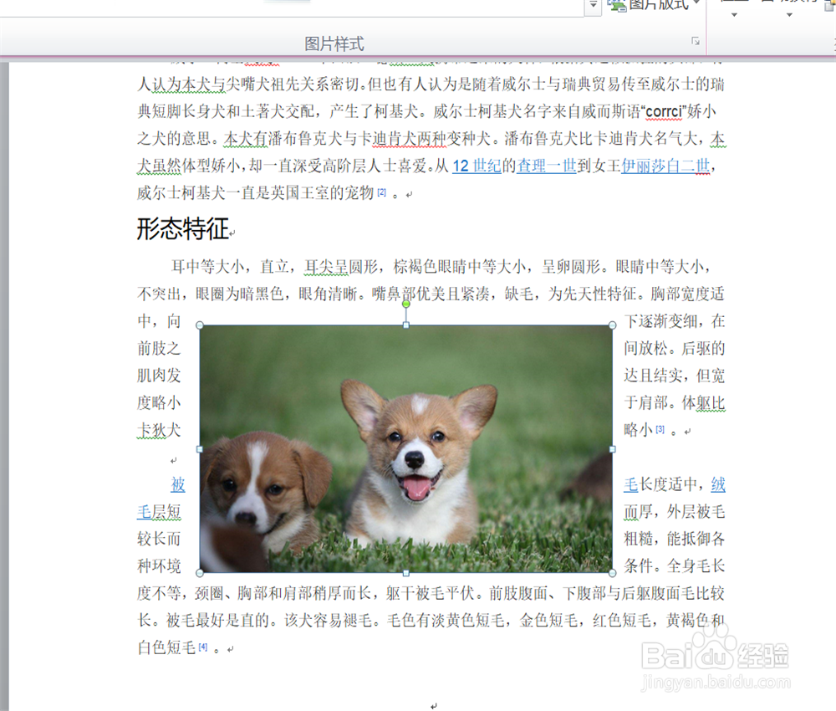Image resolution: width=836 pixels, height=711 pixels.
Task: Click the 被 link left of picture
Action: click(178, 484)
